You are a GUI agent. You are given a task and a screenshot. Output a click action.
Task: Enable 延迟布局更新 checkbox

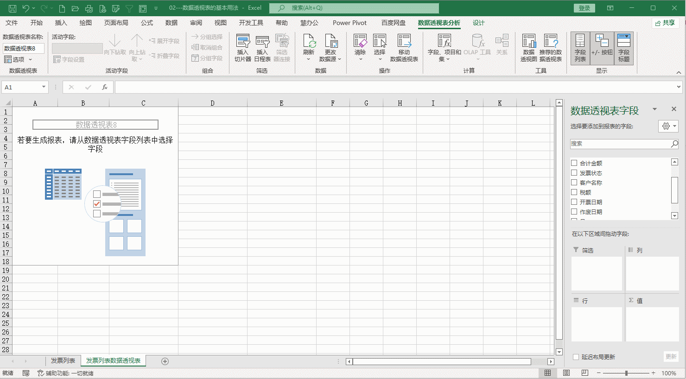pos(576,357)
